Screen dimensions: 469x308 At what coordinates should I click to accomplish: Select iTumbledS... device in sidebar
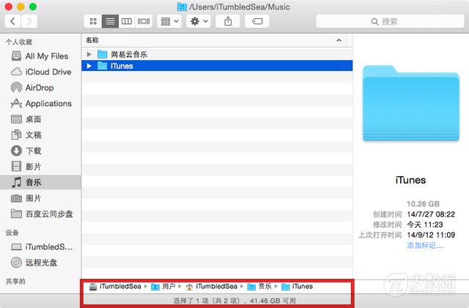coord(42,247)
